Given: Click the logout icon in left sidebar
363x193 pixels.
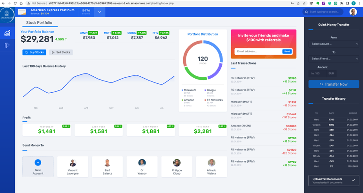Looking at the screenshot, I should (x=7, y=45).
